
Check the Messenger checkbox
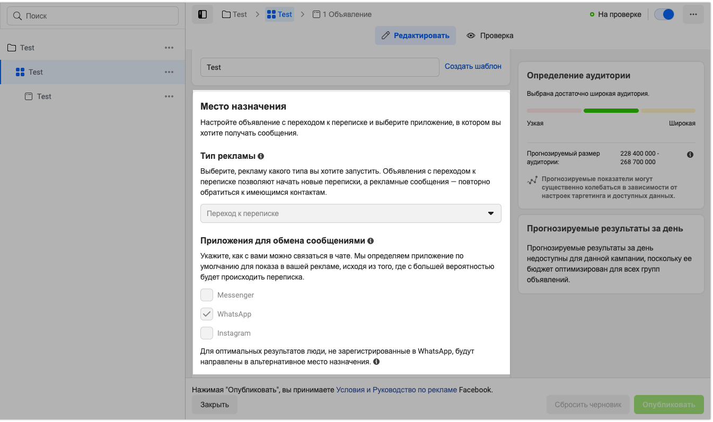pyautogui.click(x=207, y=295)
